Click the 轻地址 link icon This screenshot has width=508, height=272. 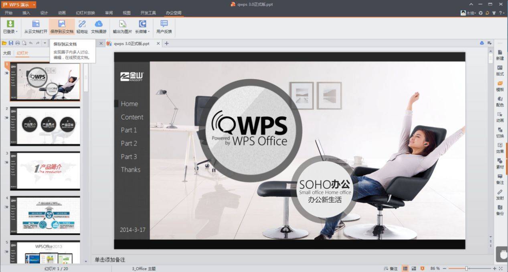tap(82, 27)
